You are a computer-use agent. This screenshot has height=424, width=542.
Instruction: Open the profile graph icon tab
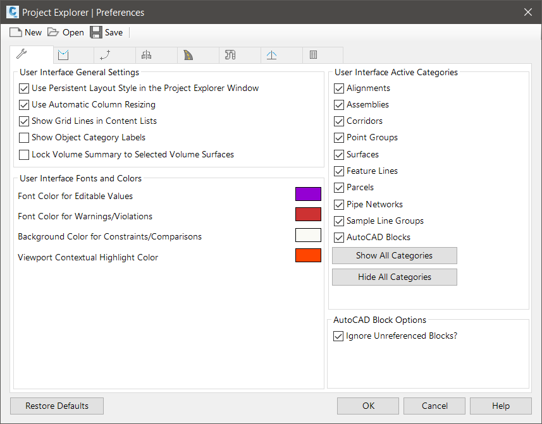click(x=63, y=55)
